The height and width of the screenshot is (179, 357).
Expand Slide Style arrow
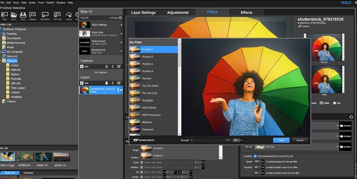pyautogui.click(x=121, y=34)
